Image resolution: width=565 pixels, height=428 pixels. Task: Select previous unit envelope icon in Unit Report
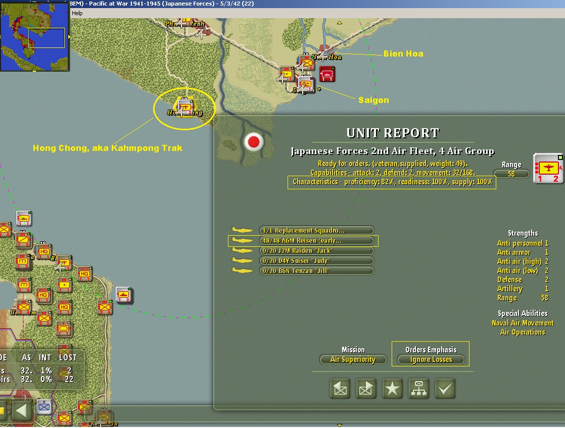pyautogui.click(x=340, y=389)
